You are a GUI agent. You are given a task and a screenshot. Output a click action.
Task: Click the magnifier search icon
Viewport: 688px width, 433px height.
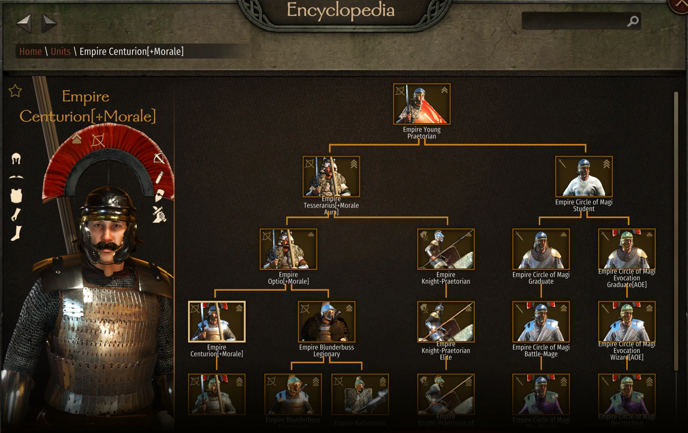pos(633,21)
